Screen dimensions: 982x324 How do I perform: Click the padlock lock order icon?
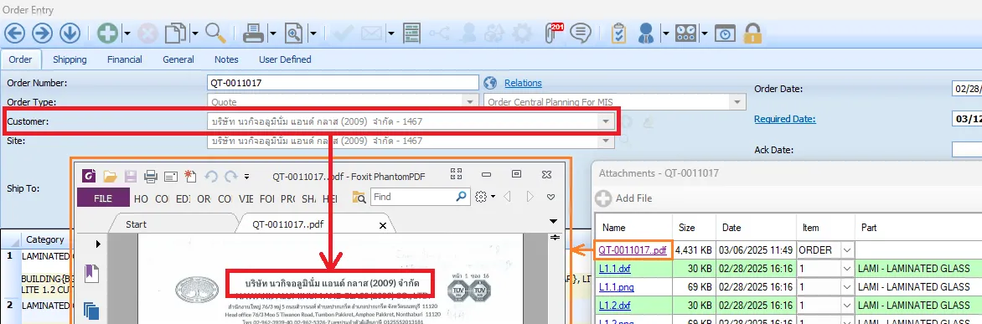pos(752,33)
